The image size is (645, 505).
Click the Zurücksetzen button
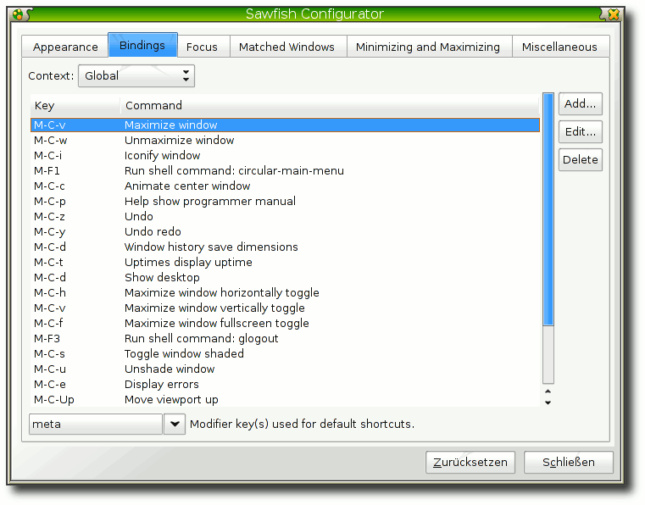[x=470, y=463]
